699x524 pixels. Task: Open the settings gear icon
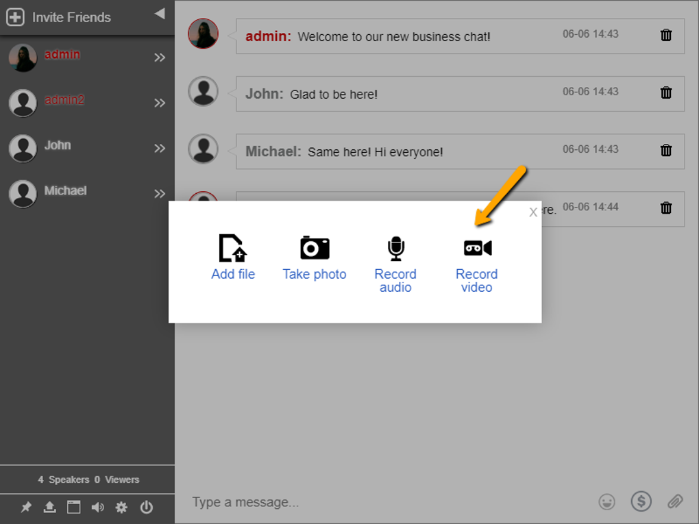[121, 508]
